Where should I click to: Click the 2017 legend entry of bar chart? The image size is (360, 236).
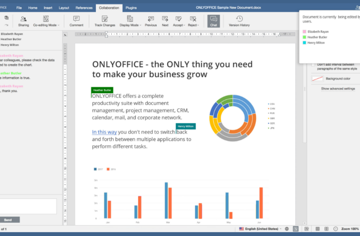[98, 169]
